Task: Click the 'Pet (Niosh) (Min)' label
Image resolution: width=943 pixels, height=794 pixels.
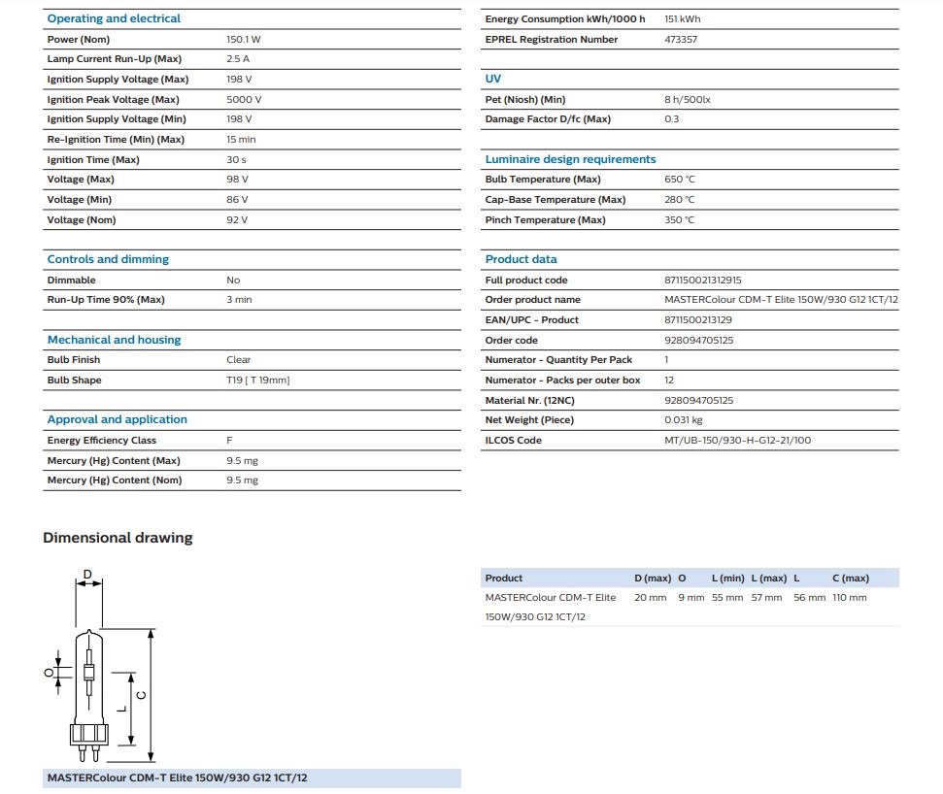Action: point(525,100)
